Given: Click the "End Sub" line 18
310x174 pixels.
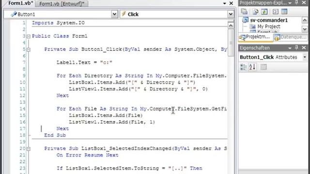Looking at the screenshot, I should pyautogui.click(x=55, y=135).
